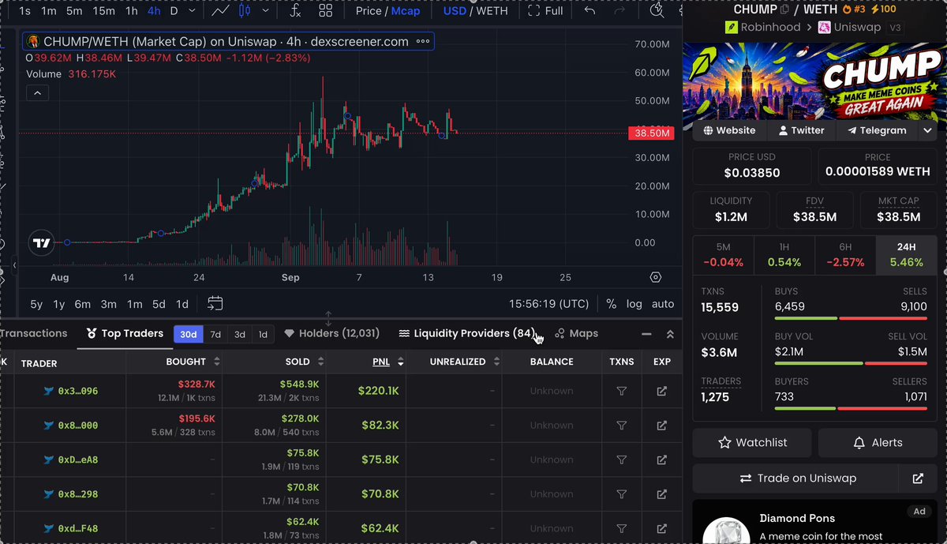Select the candlestick chart style icon
Viewport: 947px width, 544px height.
click(x=245, y=11)
